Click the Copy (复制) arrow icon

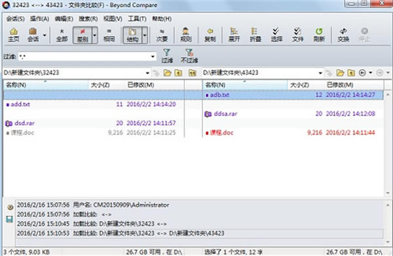[210, 35]
